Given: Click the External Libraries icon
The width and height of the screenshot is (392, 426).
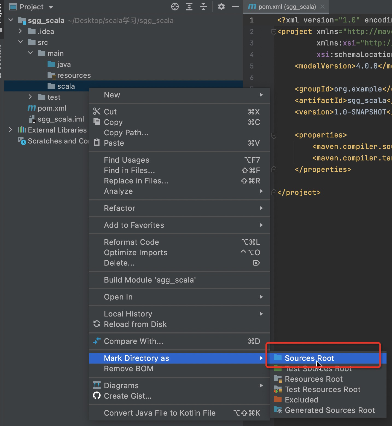Looking at the screenshot, I should coord(22,130).
